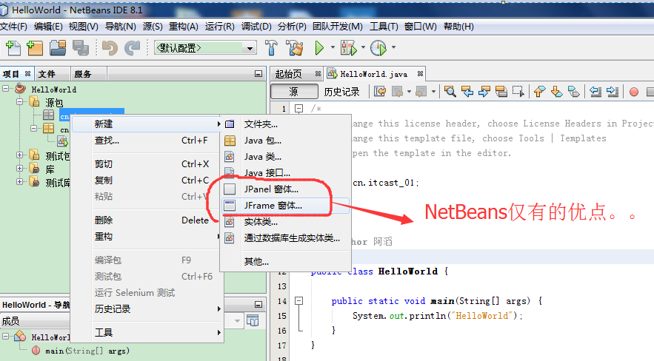
Task: Open the 重构(A) refactor menu
Action: coord(183,27)
